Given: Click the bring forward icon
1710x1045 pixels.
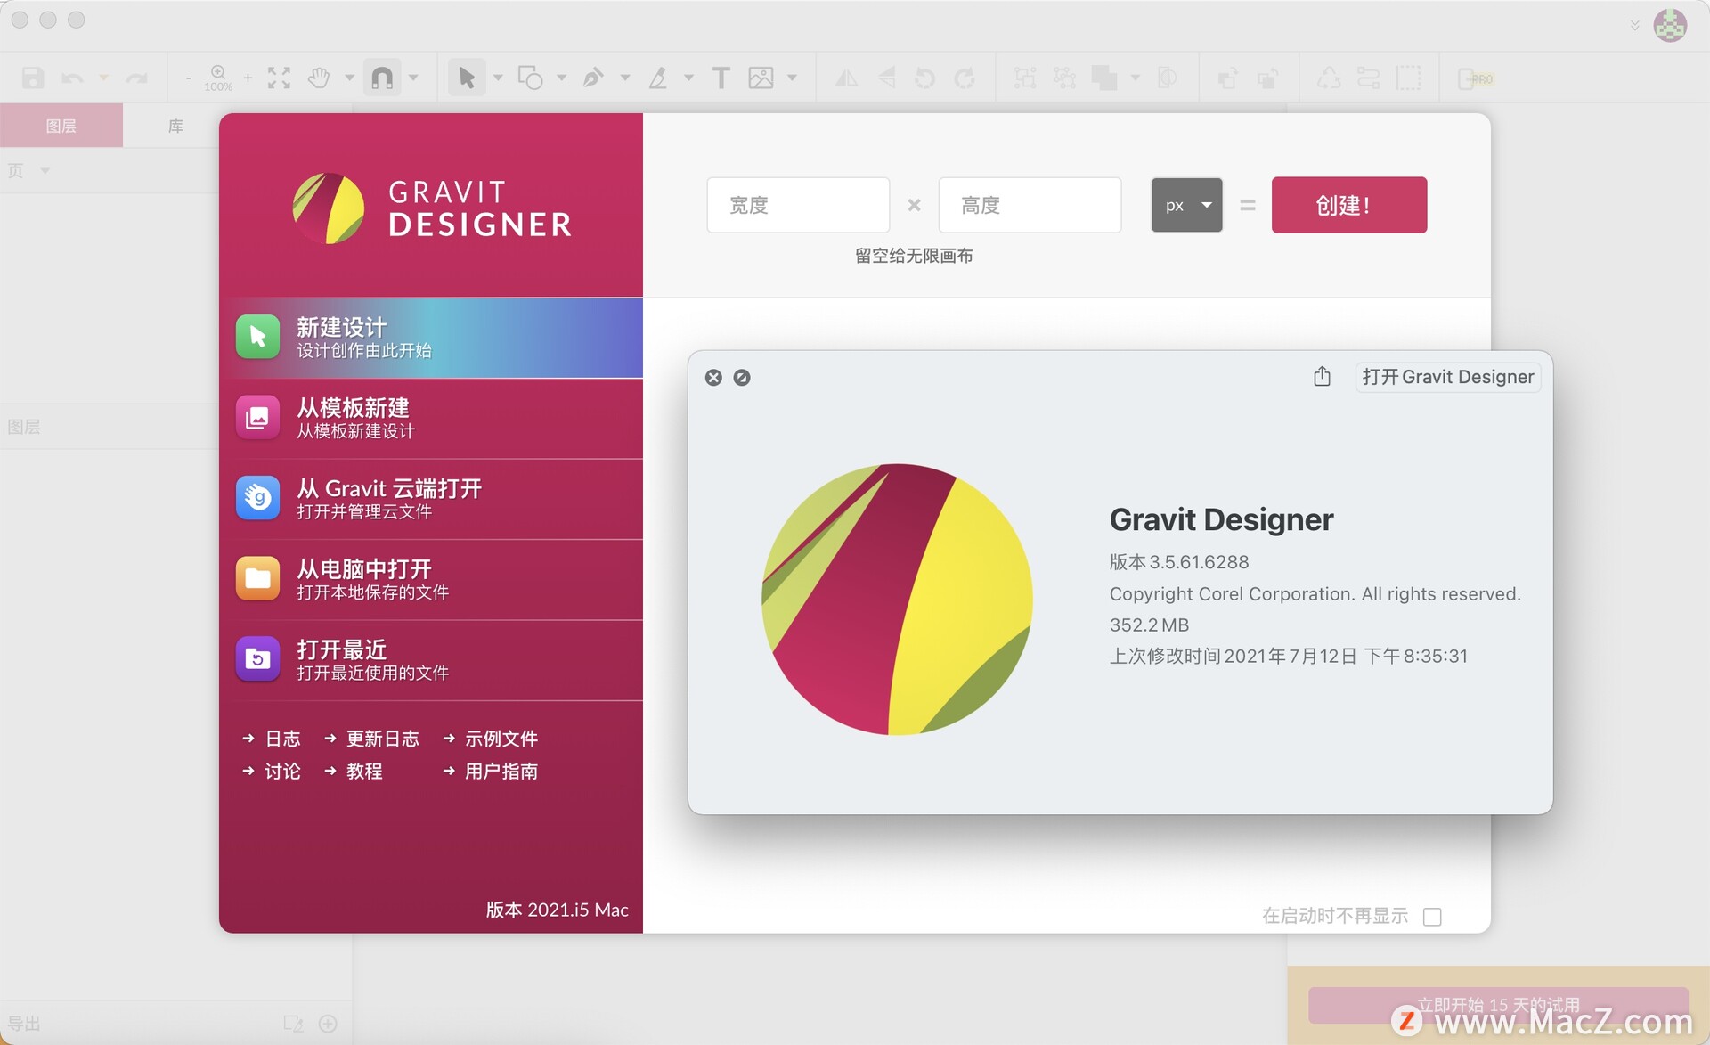Looking at the screenshot, I should click(x=1227, y=78).
